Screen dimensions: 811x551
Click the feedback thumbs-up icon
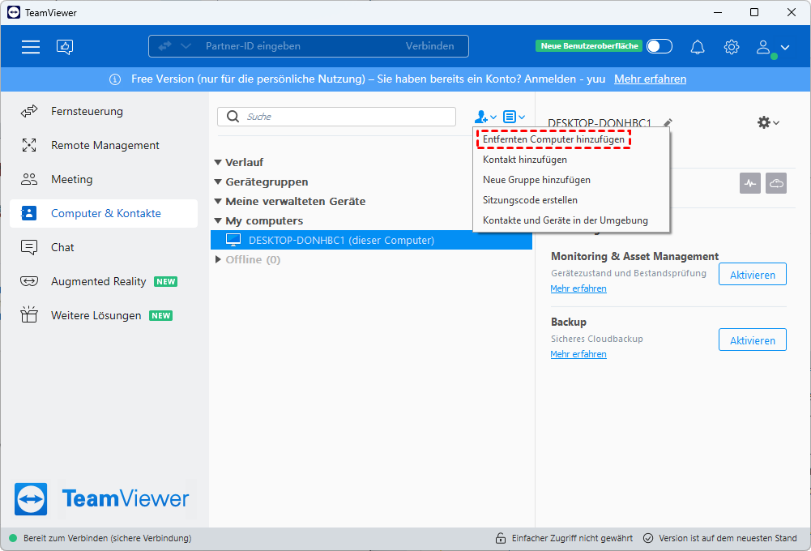click(65, 47)
